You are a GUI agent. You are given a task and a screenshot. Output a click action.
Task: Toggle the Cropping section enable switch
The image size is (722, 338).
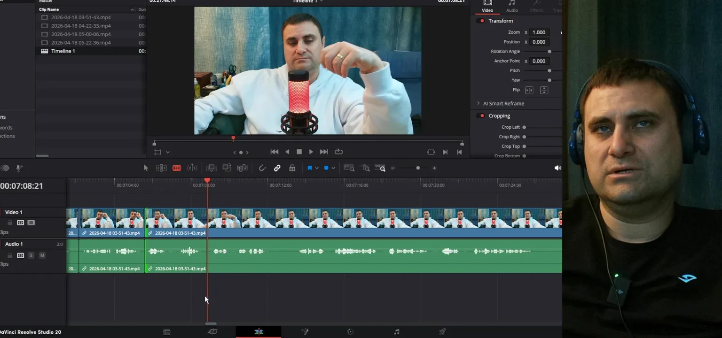[481, 115]
